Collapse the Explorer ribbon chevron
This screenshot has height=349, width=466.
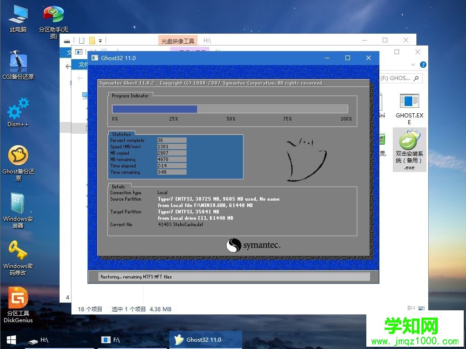[412, 64]
